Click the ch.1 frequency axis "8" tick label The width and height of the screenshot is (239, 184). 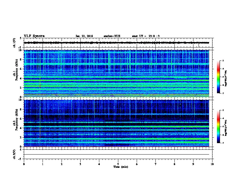pos(21,60)
